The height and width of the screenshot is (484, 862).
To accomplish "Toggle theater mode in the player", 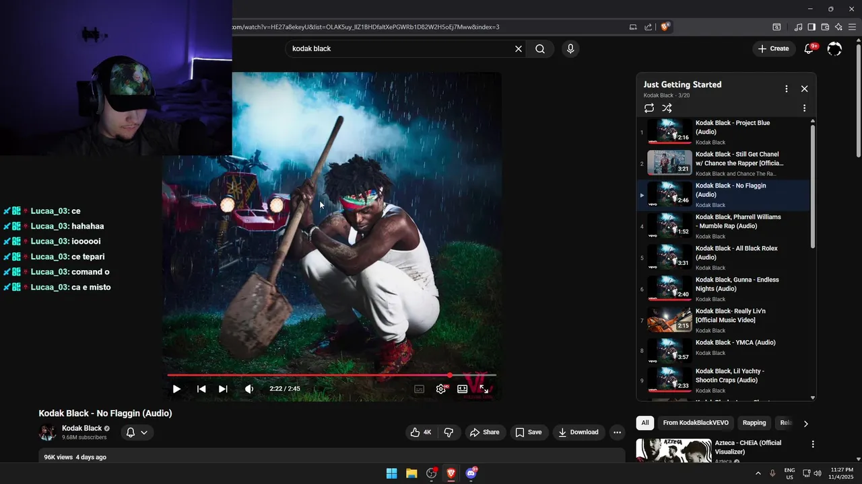I will pos(463,389).
